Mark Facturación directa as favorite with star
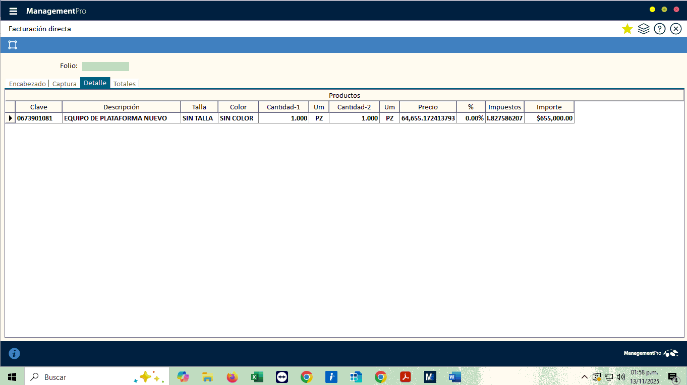Viewport: 687px width, 385px height. click(627, 29)
